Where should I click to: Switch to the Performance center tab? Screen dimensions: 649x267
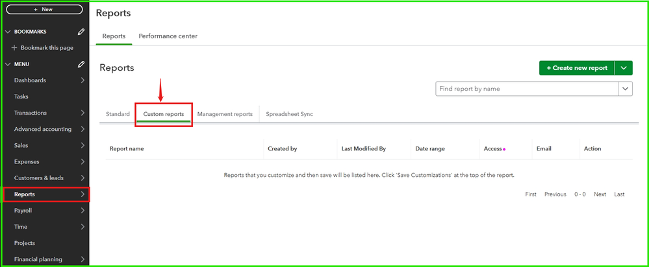point(168,36)
